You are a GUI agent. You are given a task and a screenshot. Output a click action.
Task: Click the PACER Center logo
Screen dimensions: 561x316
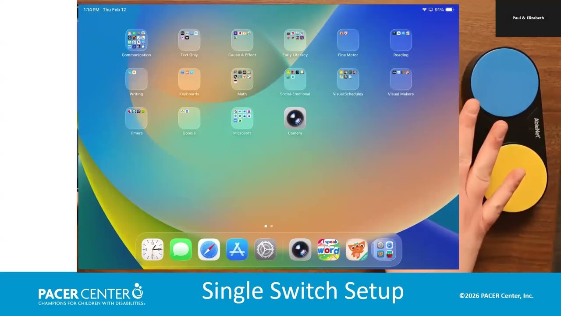pos(91,294)
